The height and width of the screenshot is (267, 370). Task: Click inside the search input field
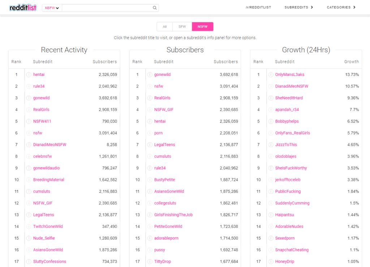pyautogui.click(x=107, y=8)
